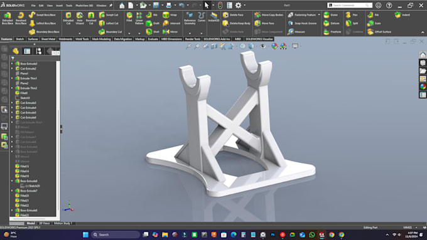Expand the Boss-Extrude3 feature

pos(12,63)
